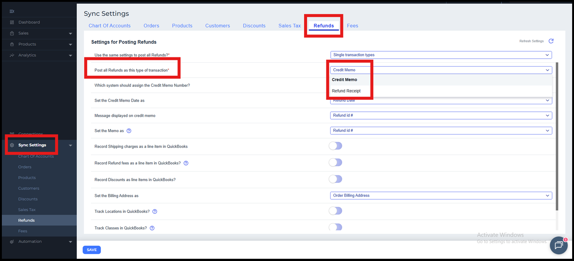
Task: Collapse the sidebar using the top-left menu icon
Action: click(x=12, y=12)
